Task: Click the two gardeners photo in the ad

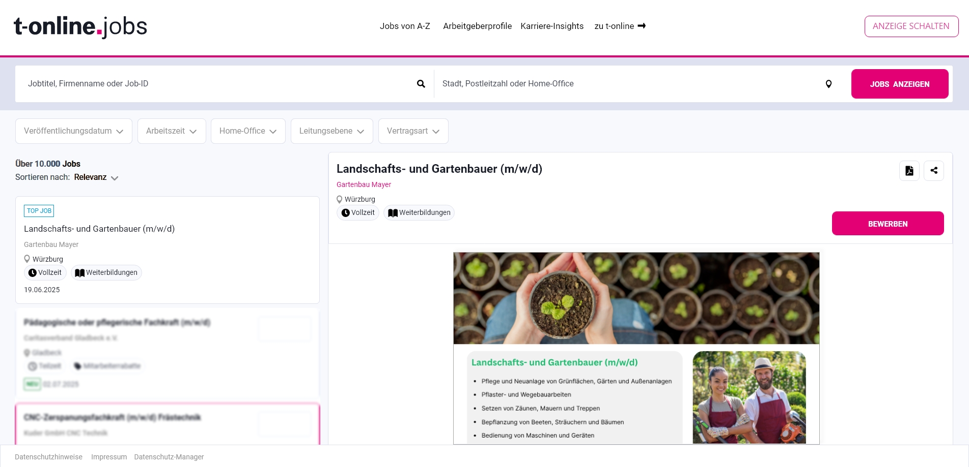Action: 749,397
